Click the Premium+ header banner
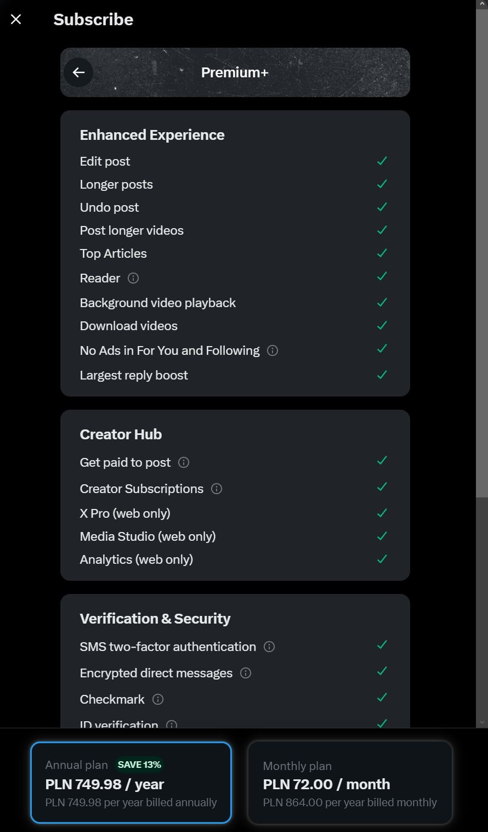Image resolution: width=488 pixels, height=832 pixels. coord(235,72)
